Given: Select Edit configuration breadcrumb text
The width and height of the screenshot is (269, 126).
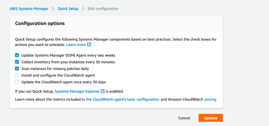Looking at the screenshot, I should pyautogui.click(x=103, y=9).
